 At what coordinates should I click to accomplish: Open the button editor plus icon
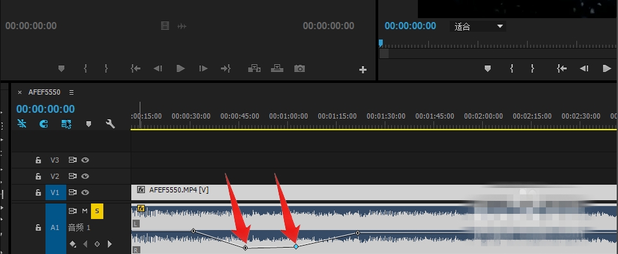[x=363, y=70]
